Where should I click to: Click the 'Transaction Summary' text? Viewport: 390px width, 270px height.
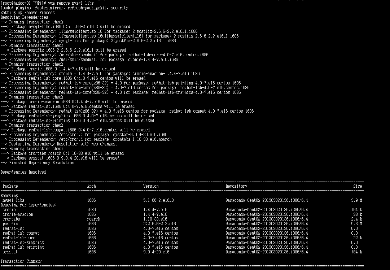(21, 262)
